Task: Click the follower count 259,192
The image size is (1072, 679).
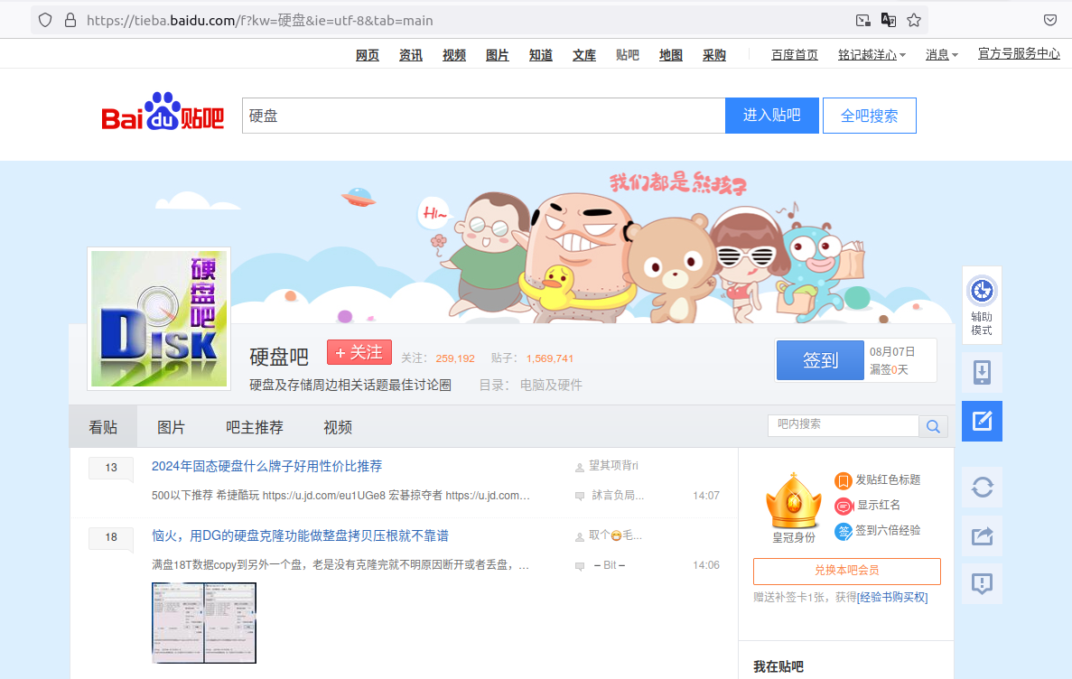Action: [455, 358]
